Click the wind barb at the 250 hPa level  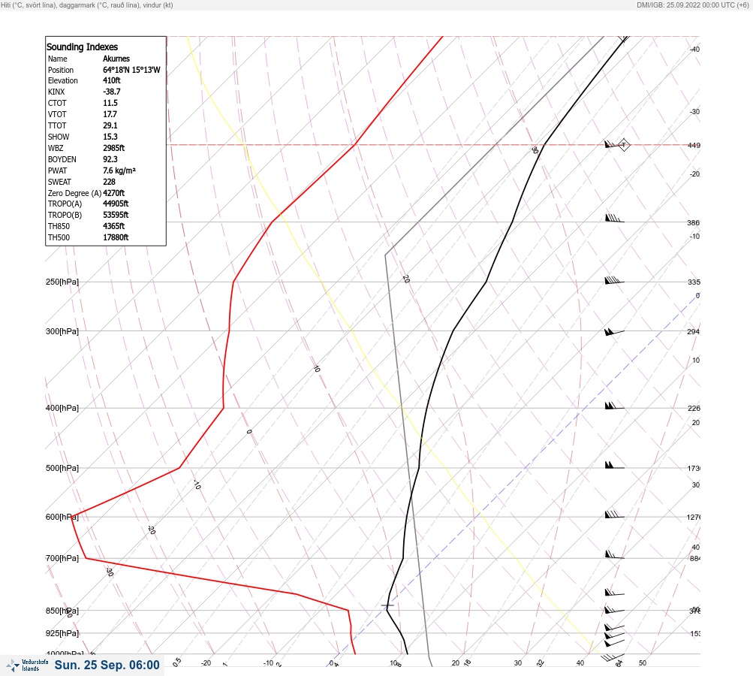(614, 280)
